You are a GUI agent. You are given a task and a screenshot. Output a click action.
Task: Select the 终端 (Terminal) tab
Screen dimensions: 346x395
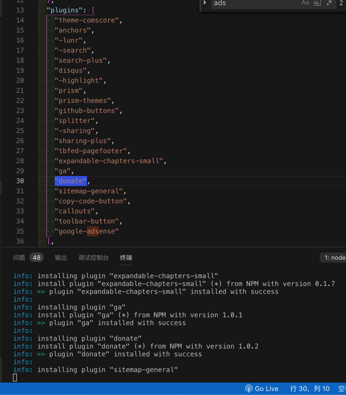click(x=126, y=258)
